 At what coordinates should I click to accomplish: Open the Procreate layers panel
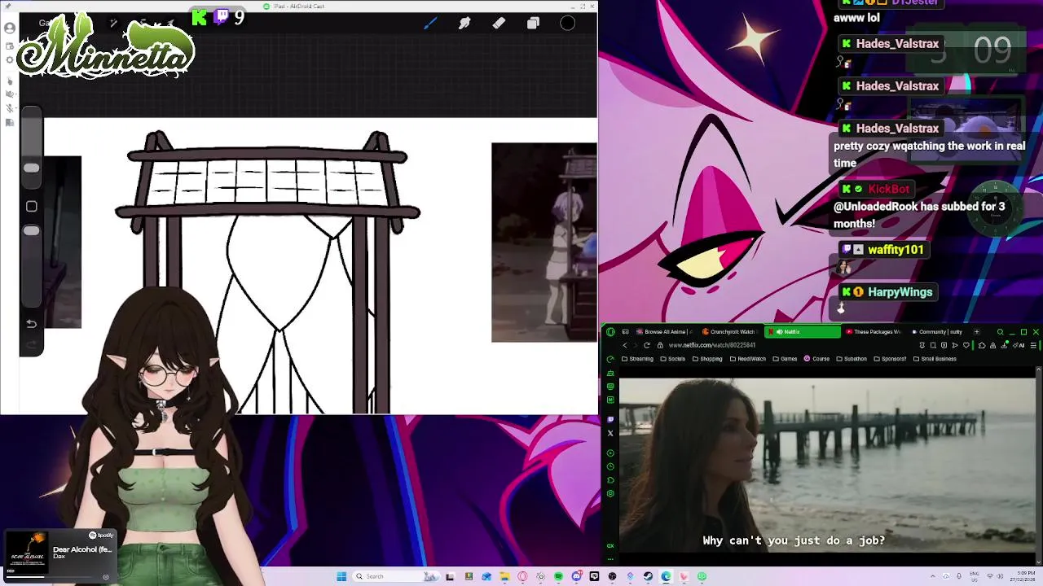pyautogui.click(x=533, y=23)
